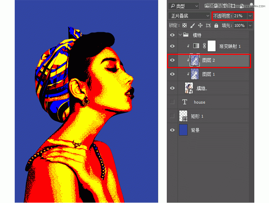The height and width of the screenshot is (203, 269).
Task: Select the 矩形 1 layer name
Action: click(x=197, y=116)
